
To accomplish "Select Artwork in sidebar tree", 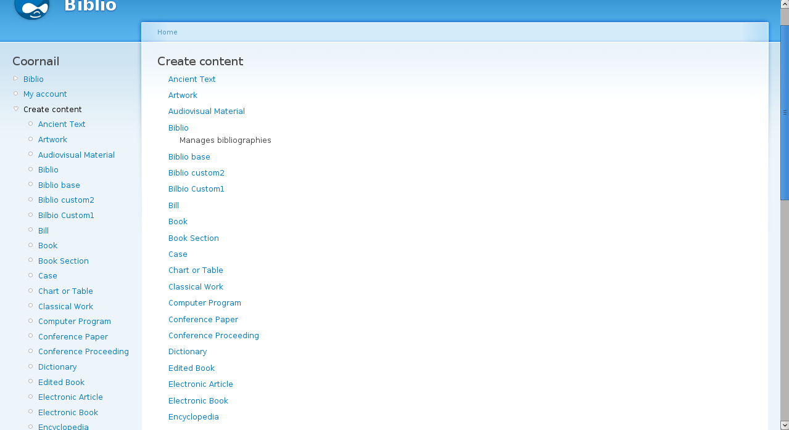I will click(52, 140).
